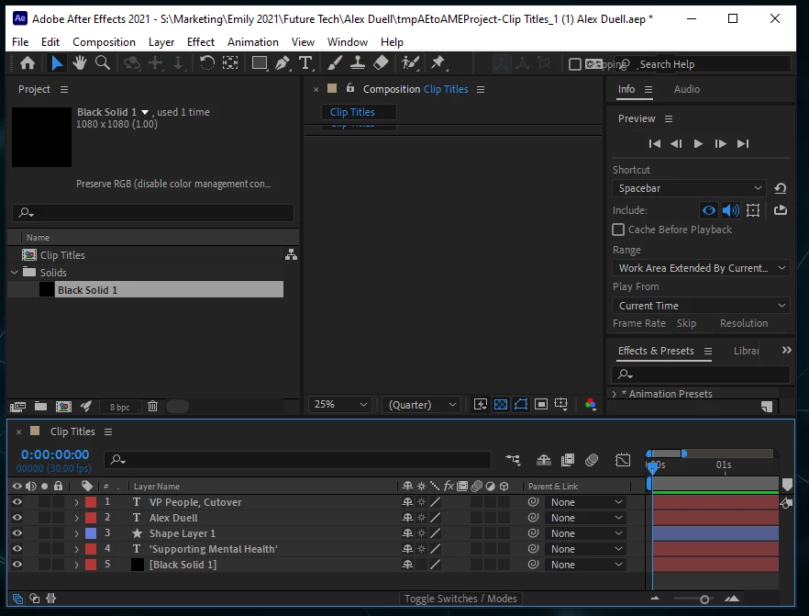Image resolution: width=809 pixels, height=616 pixels.
Task: Select the Rectangle shape tool
Action: 259,63
